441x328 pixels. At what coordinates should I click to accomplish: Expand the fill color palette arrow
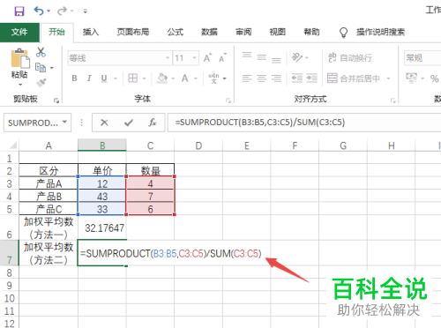(173, 78)
